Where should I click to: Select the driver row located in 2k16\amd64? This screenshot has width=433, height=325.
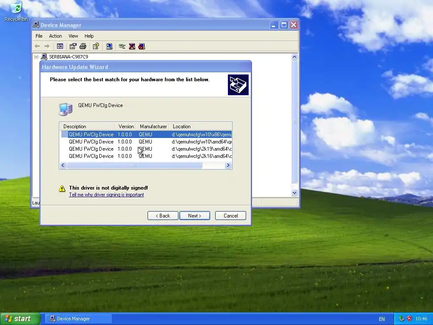pos(146,156)
